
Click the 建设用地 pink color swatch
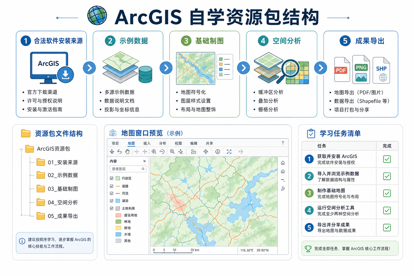(118, 215)
